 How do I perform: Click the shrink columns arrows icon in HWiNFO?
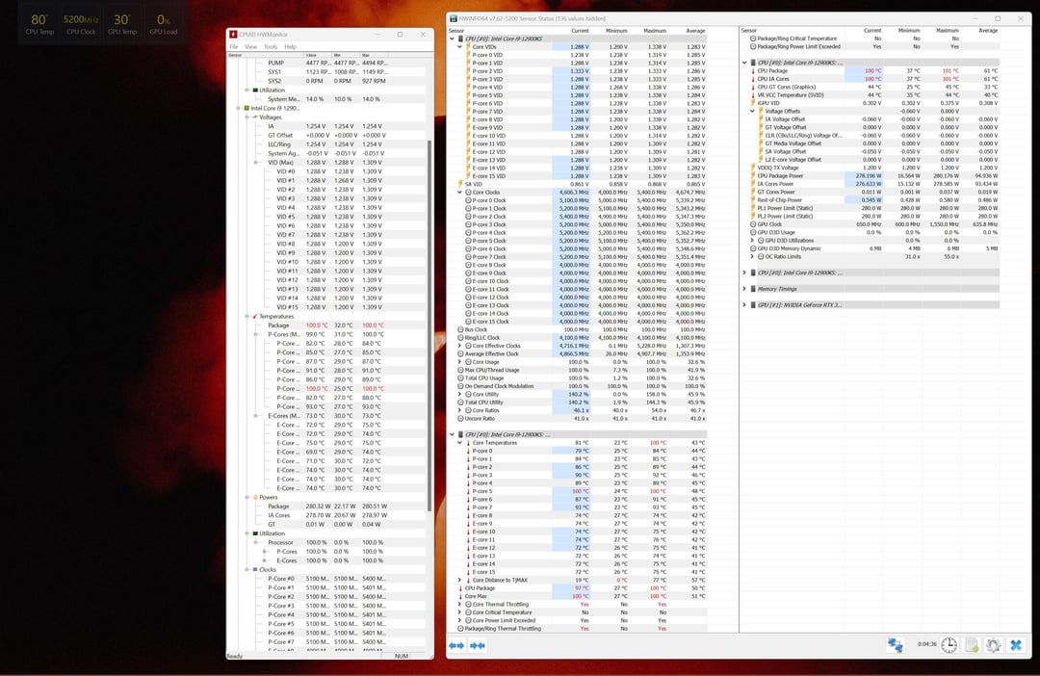tap(478, 645)
